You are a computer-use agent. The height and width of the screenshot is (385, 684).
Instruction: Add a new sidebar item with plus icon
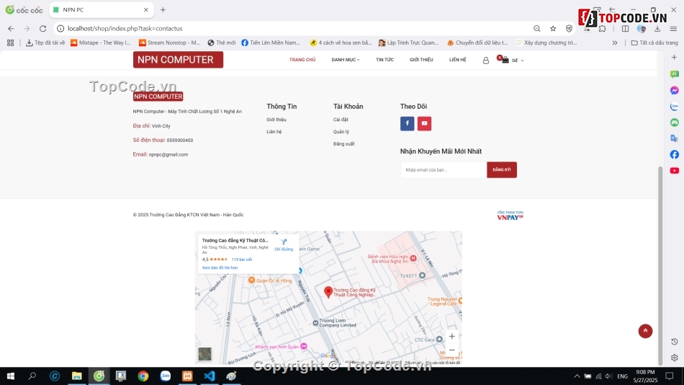[675, 57]
